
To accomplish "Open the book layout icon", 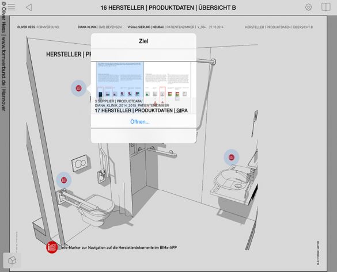I will point(326,7).
